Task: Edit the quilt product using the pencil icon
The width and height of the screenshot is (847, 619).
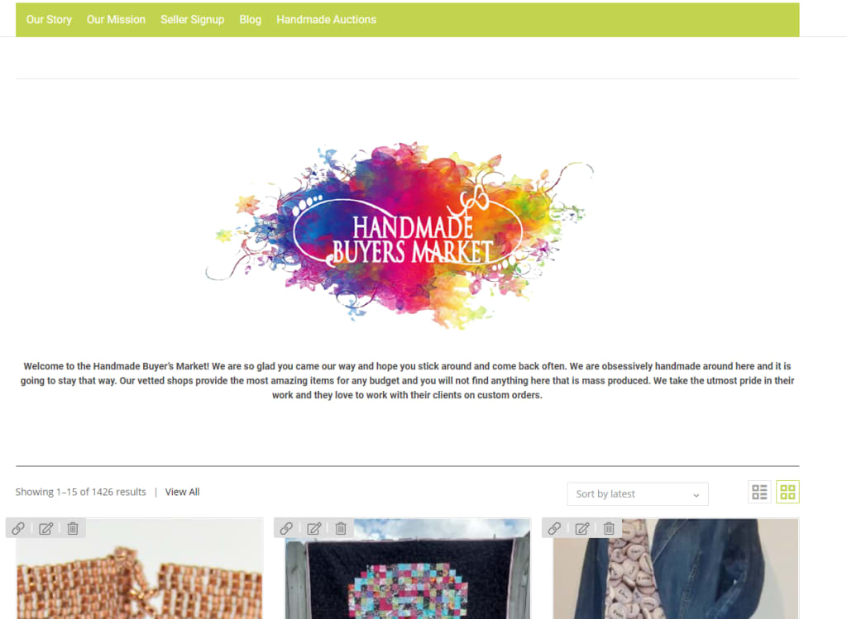Action: pos(313,528)
